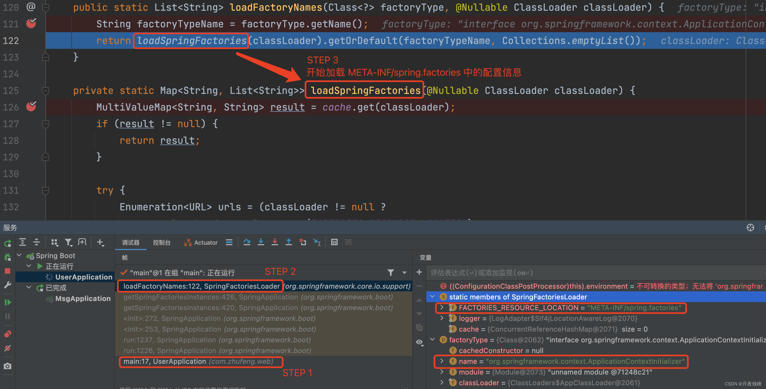The width and height of the screenshot is (766, 389).
Task: Click the Resume Program icon
Action: pos(8,302)
